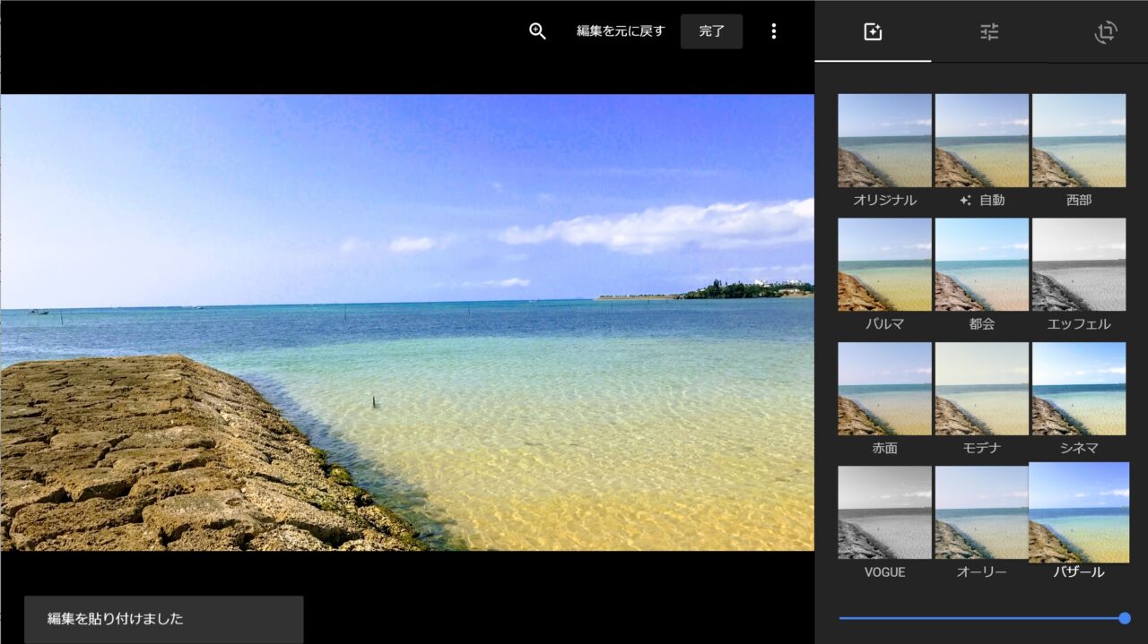Apply the シネマ filter
This screenshot has height=644, width=1148.
point(1078,389)
